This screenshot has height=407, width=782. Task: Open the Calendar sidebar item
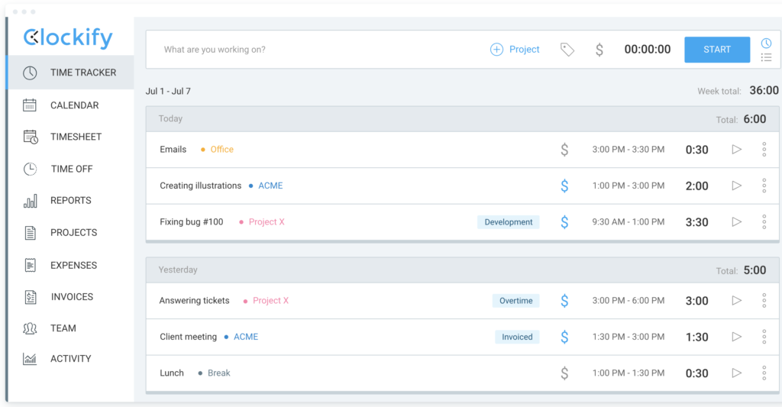click(x=74, y=105)
